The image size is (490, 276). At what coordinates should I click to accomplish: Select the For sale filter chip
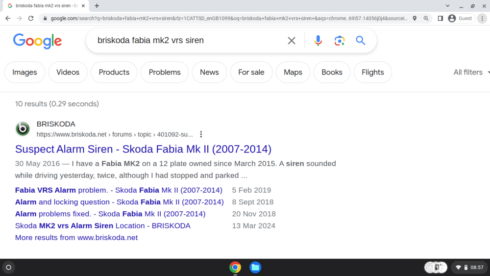[251, 72]
